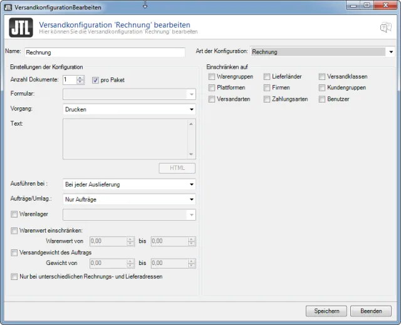Screen dimensions: 401x325
Task: Open the Warenlager dropdown
Action: click(129, 214)
